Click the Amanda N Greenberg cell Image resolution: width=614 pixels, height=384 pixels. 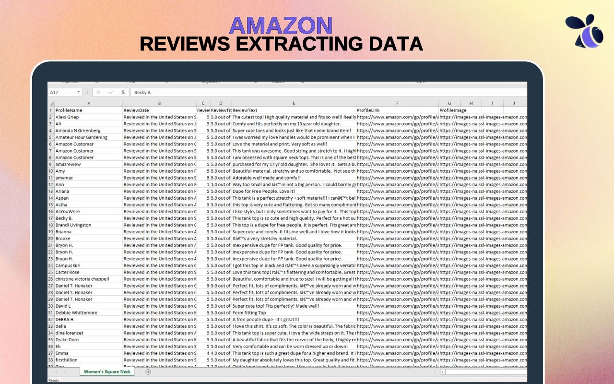89,130
